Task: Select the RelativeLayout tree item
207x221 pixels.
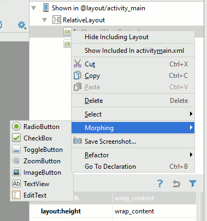Action: (x=84, y=20)
